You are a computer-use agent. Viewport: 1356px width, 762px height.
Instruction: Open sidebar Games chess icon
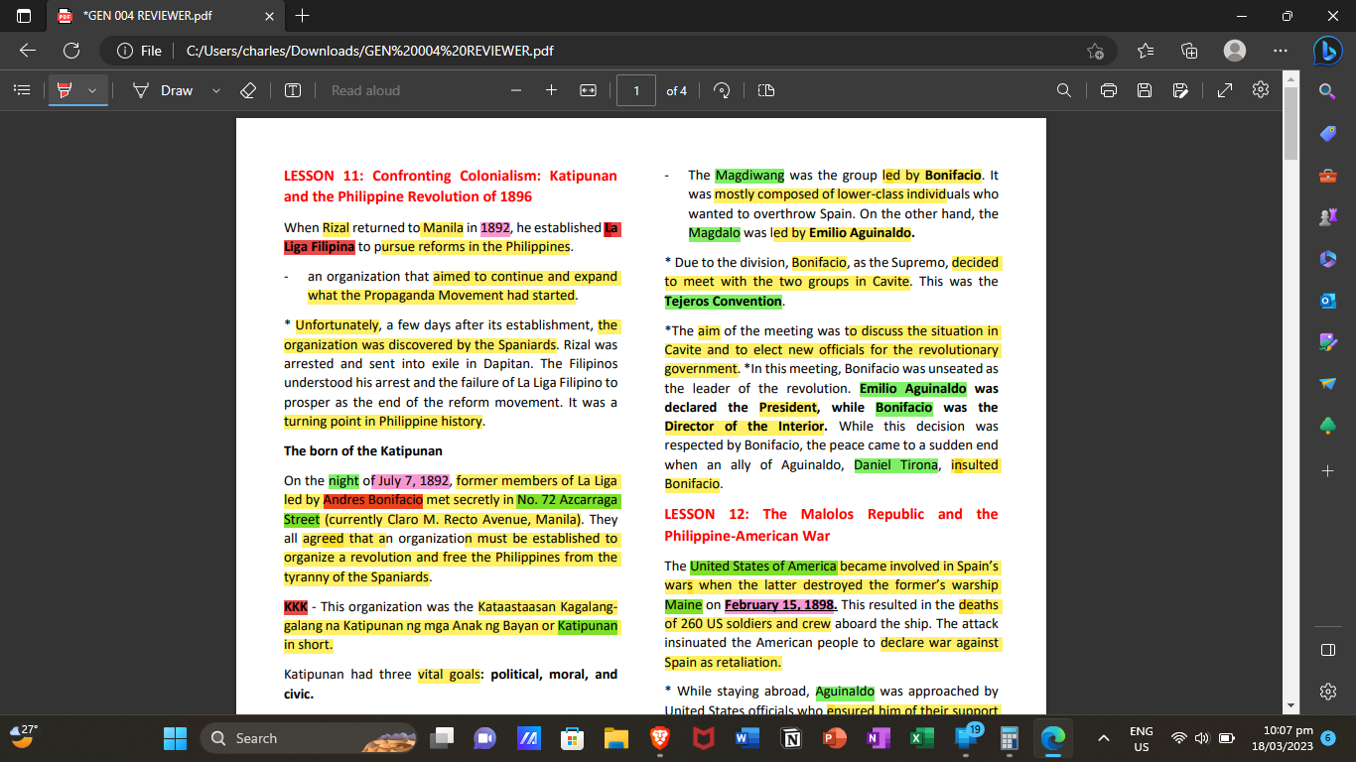point(1328,217)
